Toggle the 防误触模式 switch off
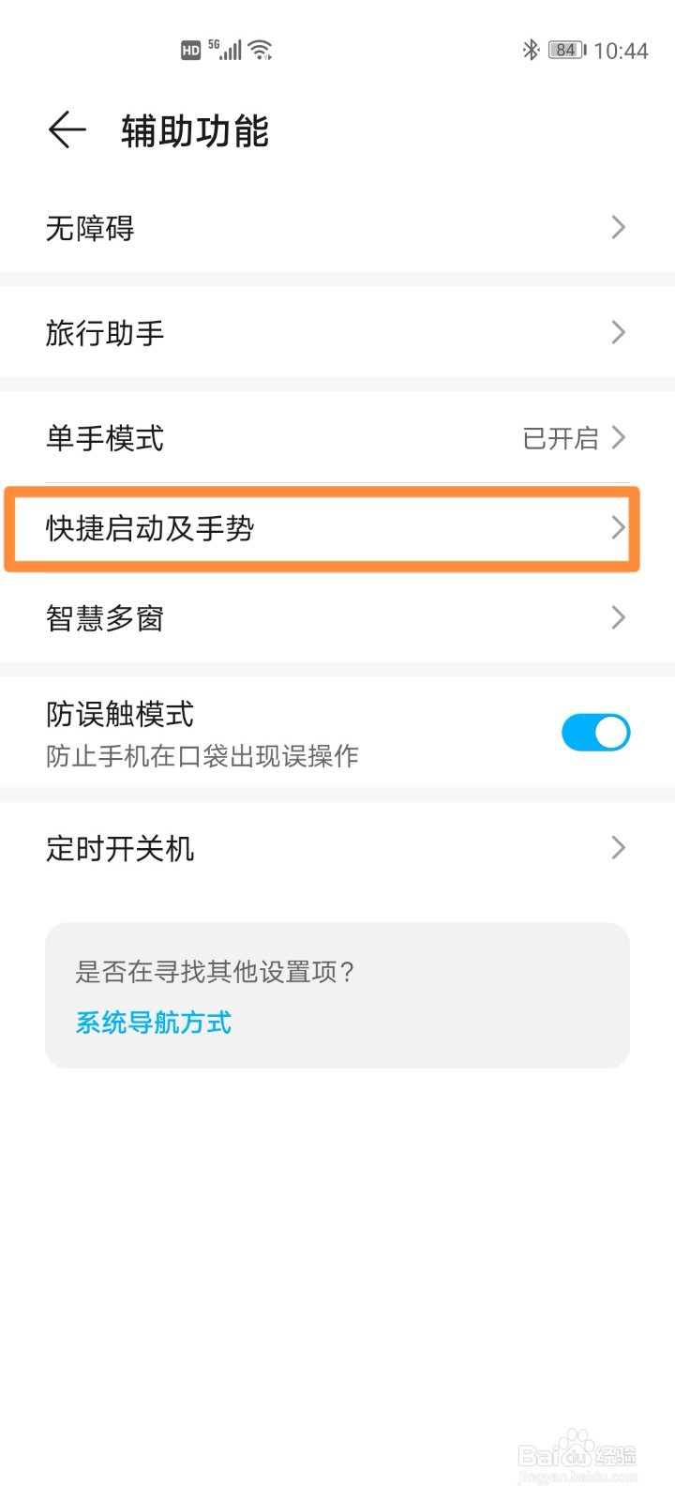This screenshot has width=675, height=1501. point(595,732)
